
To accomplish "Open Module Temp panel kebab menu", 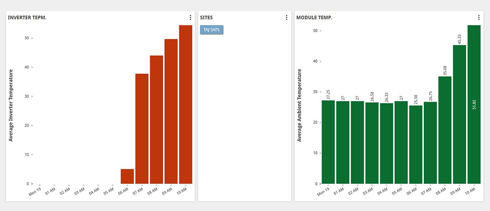I will click(x=479, y=18).
